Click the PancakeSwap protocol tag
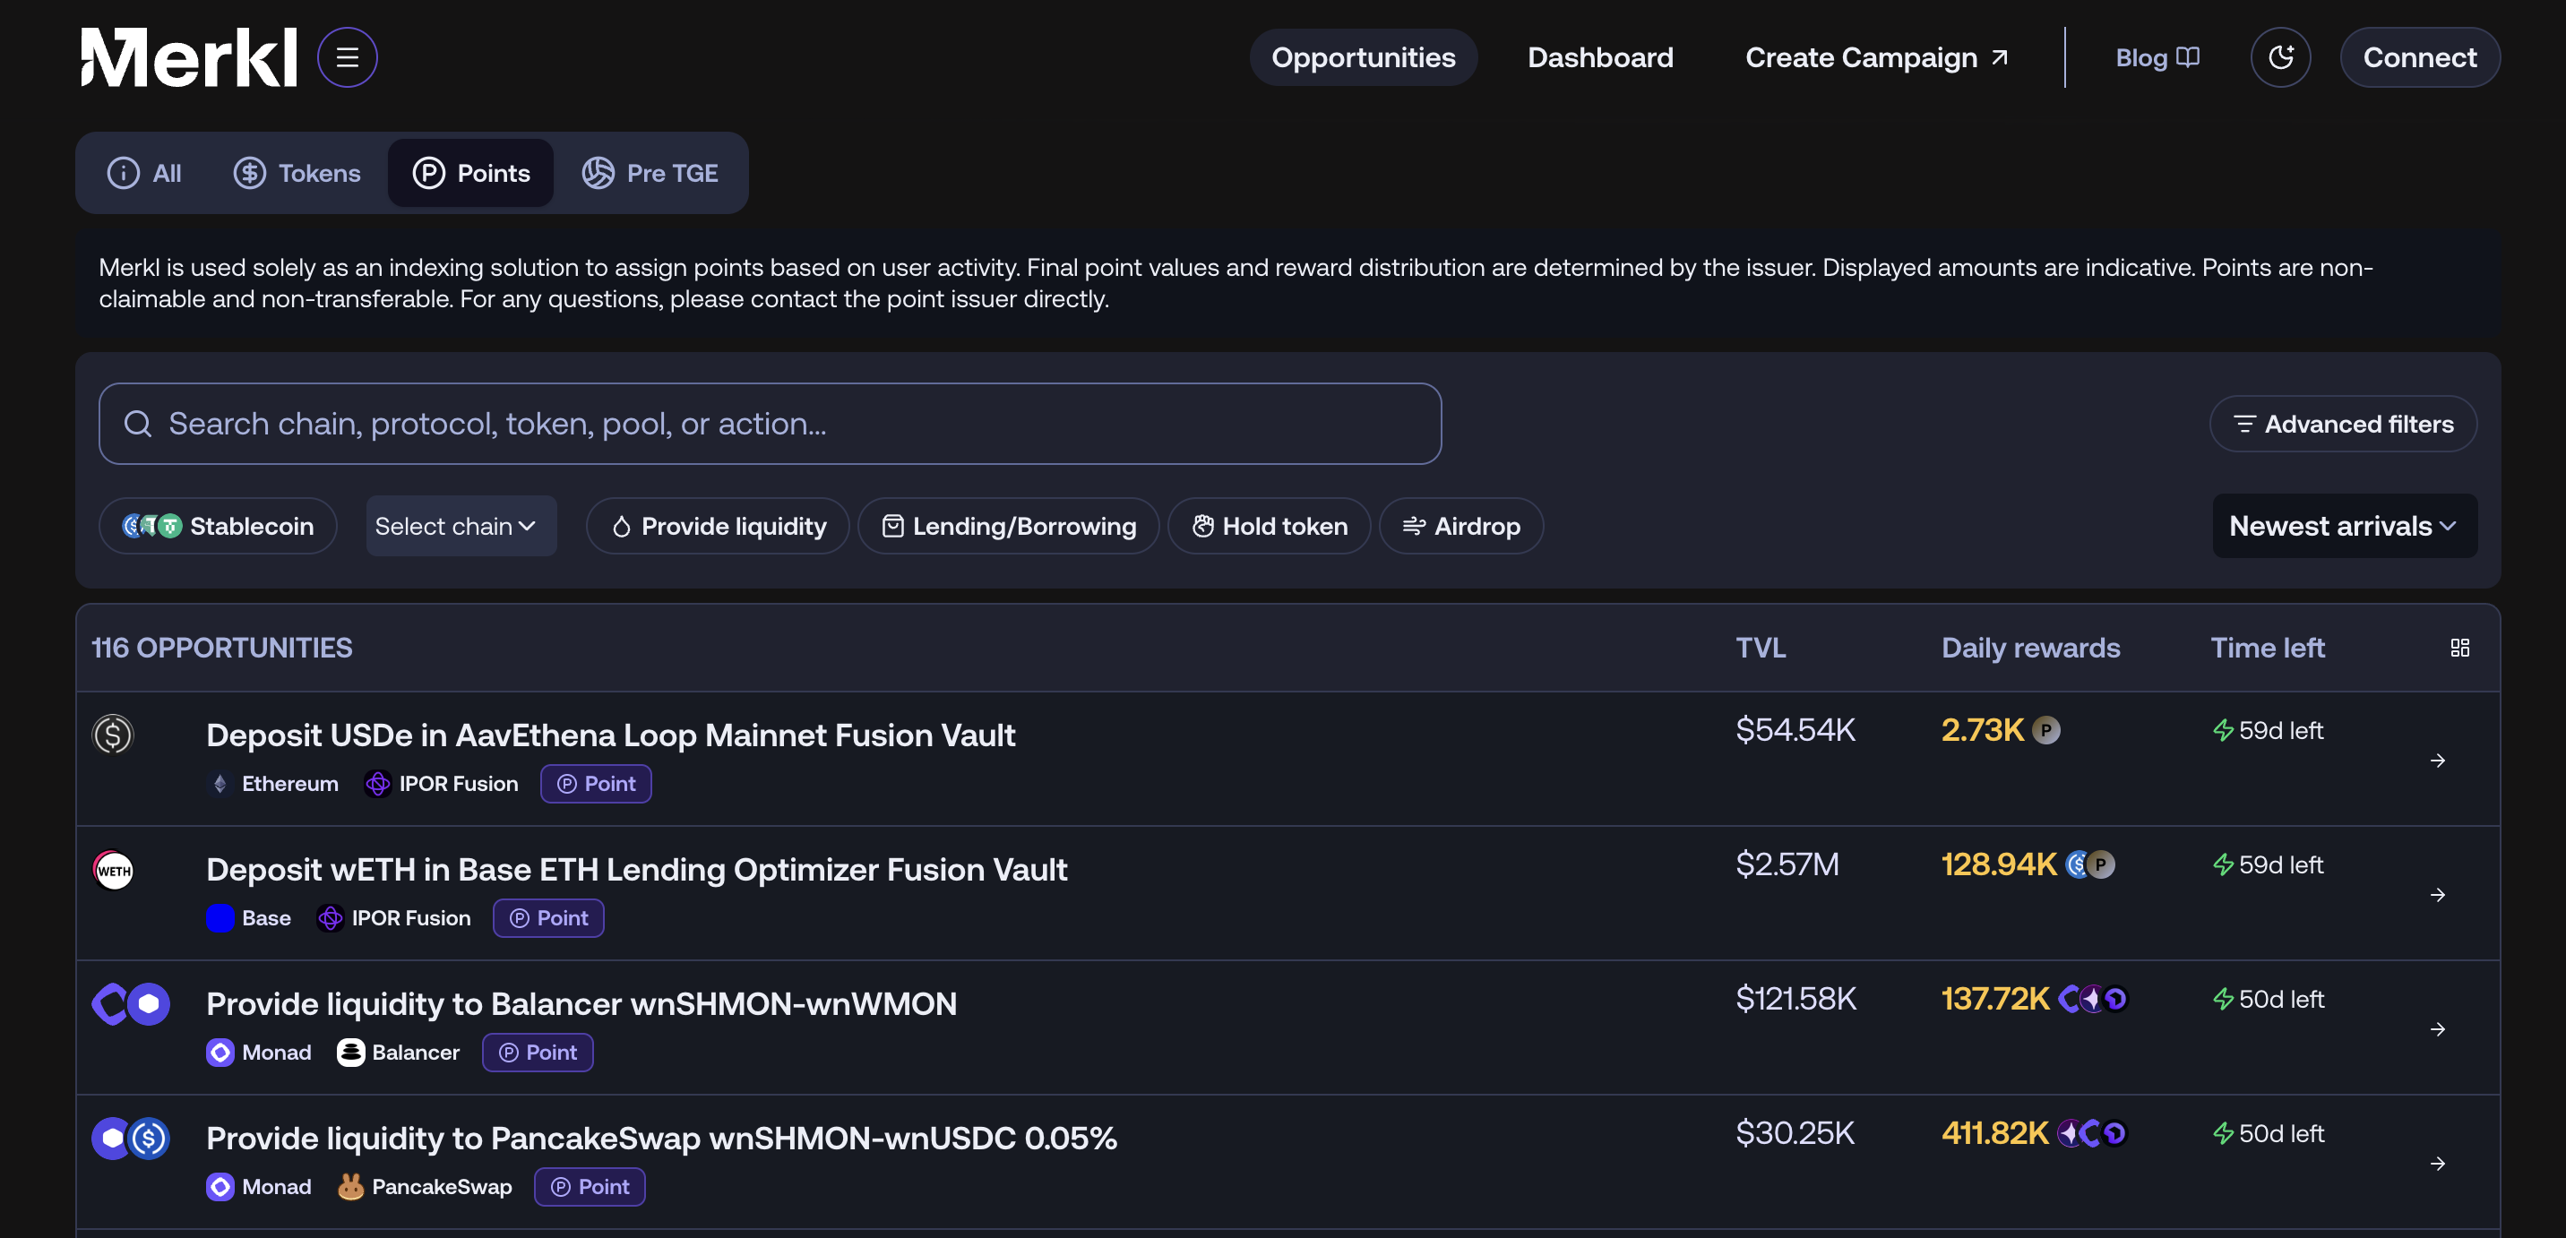Screen dimensions: 2566x1238 [x=425, y=1187]
